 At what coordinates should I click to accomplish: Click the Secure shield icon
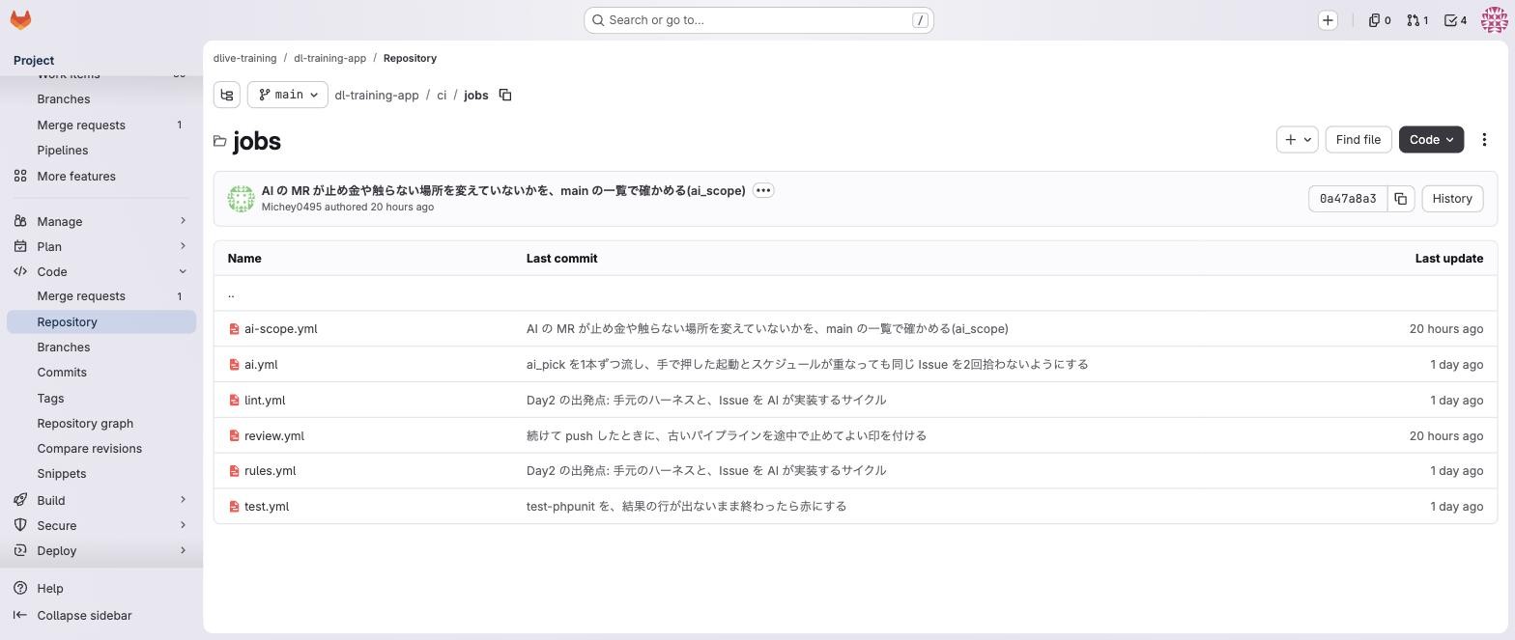(20, 525)
